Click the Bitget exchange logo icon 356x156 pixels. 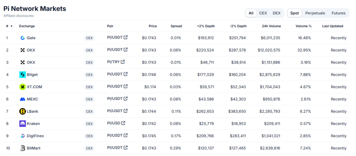[23, 75]
